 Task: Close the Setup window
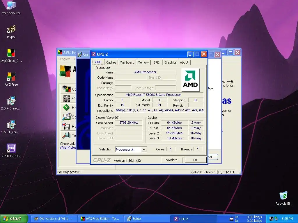pos(217,55)
